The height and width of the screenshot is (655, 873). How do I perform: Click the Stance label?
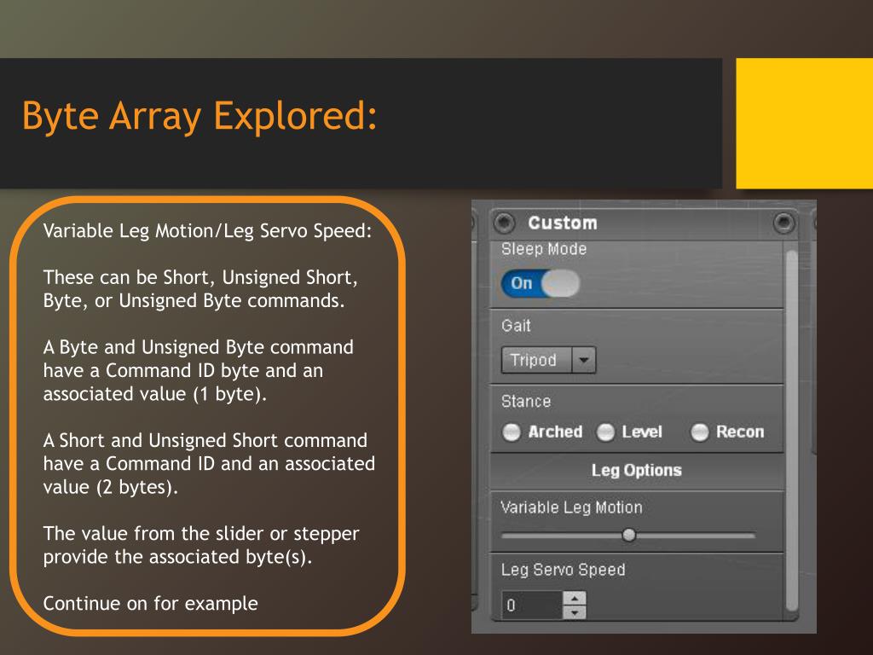coord(525,402)
